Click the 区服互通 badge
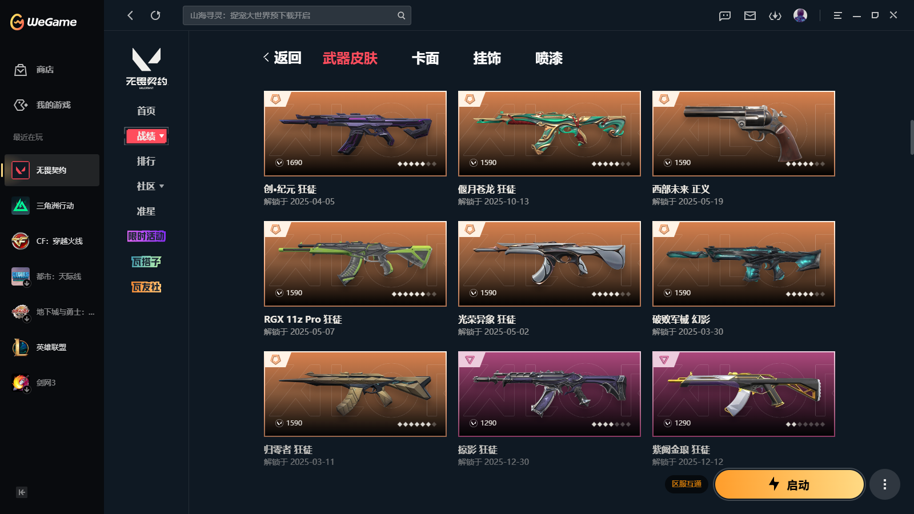Image resolution: width=914 pixels, height=514 pixels. coord(687,484)
